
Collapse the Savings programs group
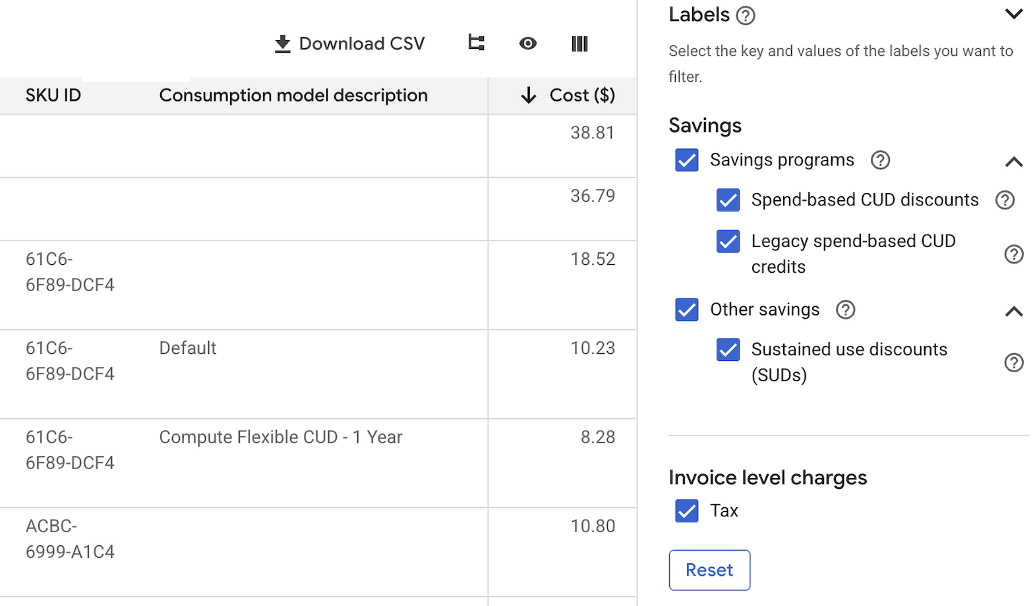pos(1013,162)
